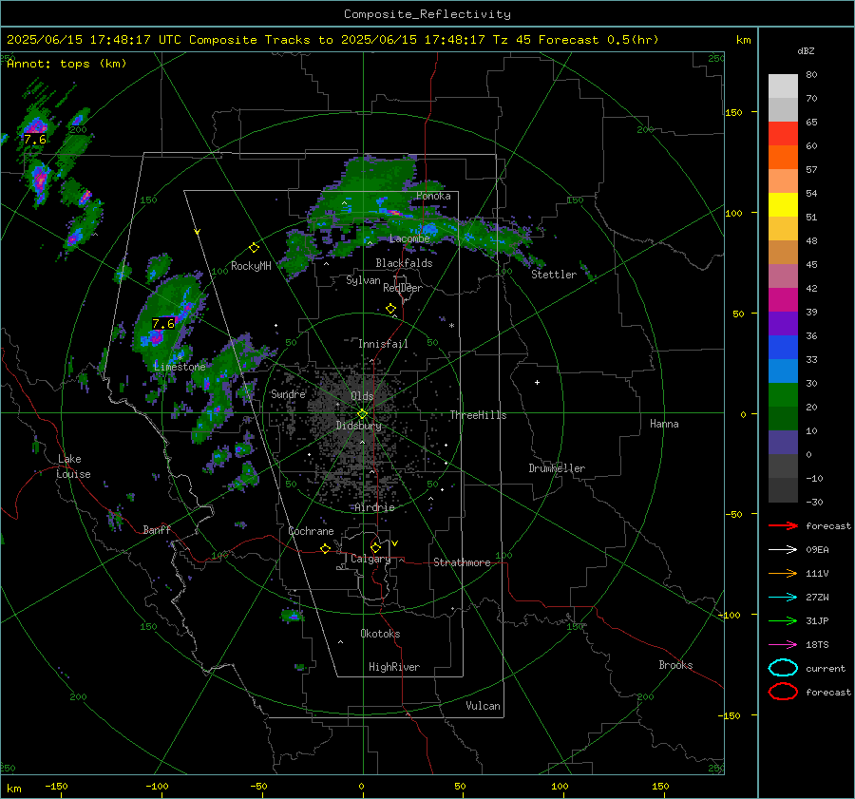The width and height of the screenshot is (855, 799).
Task: Click the Limestone label
Action: [180, 367]
